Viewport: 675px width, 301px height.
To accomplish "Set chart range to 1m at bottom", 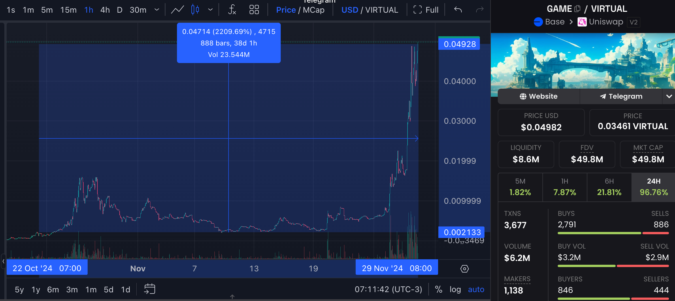I will click(91, 289).
